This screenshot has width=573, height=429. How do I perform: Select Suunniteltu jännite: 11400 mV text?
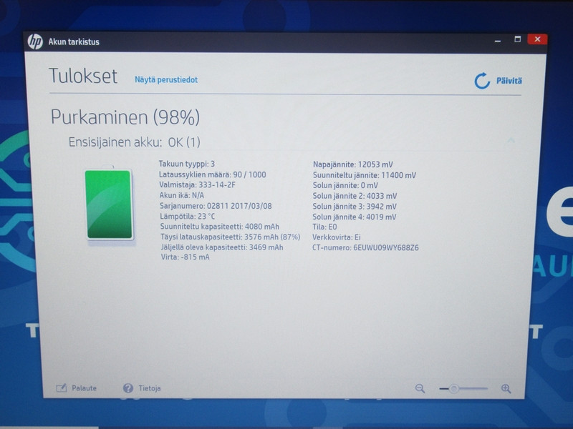point(365,175)
